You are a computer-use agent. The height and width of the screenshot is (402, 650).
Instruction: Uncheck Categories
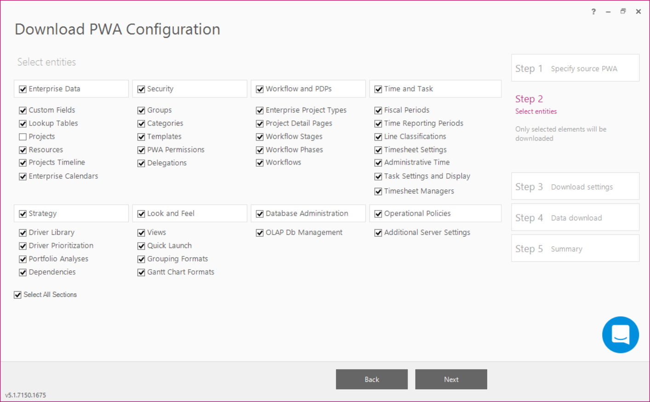141,124
